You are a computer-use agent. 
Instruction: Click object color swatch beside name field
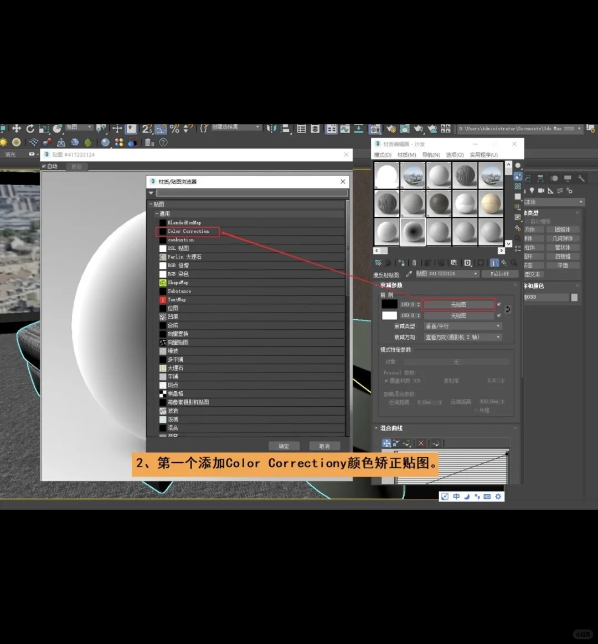[574, 297]
